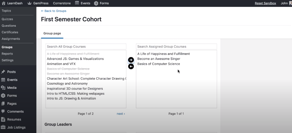
Task: Click the Posts pin icon in sidebar
Action: 3,72
